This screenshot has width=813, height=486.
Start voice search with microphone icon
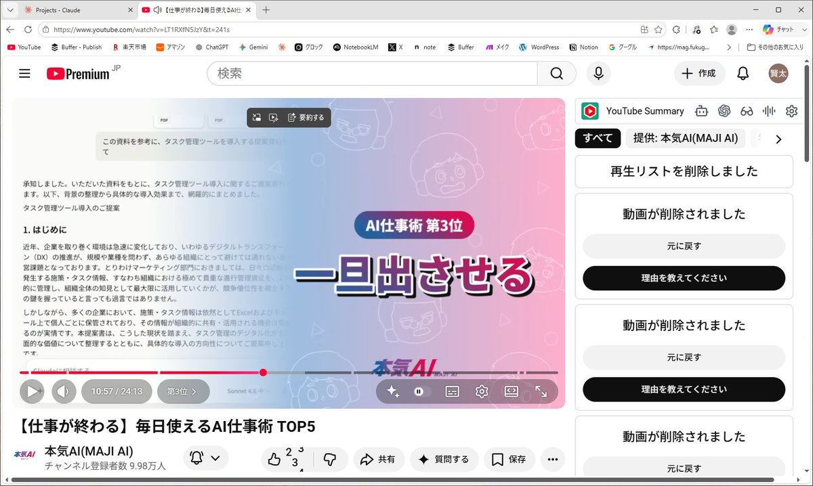coord(598,73)
